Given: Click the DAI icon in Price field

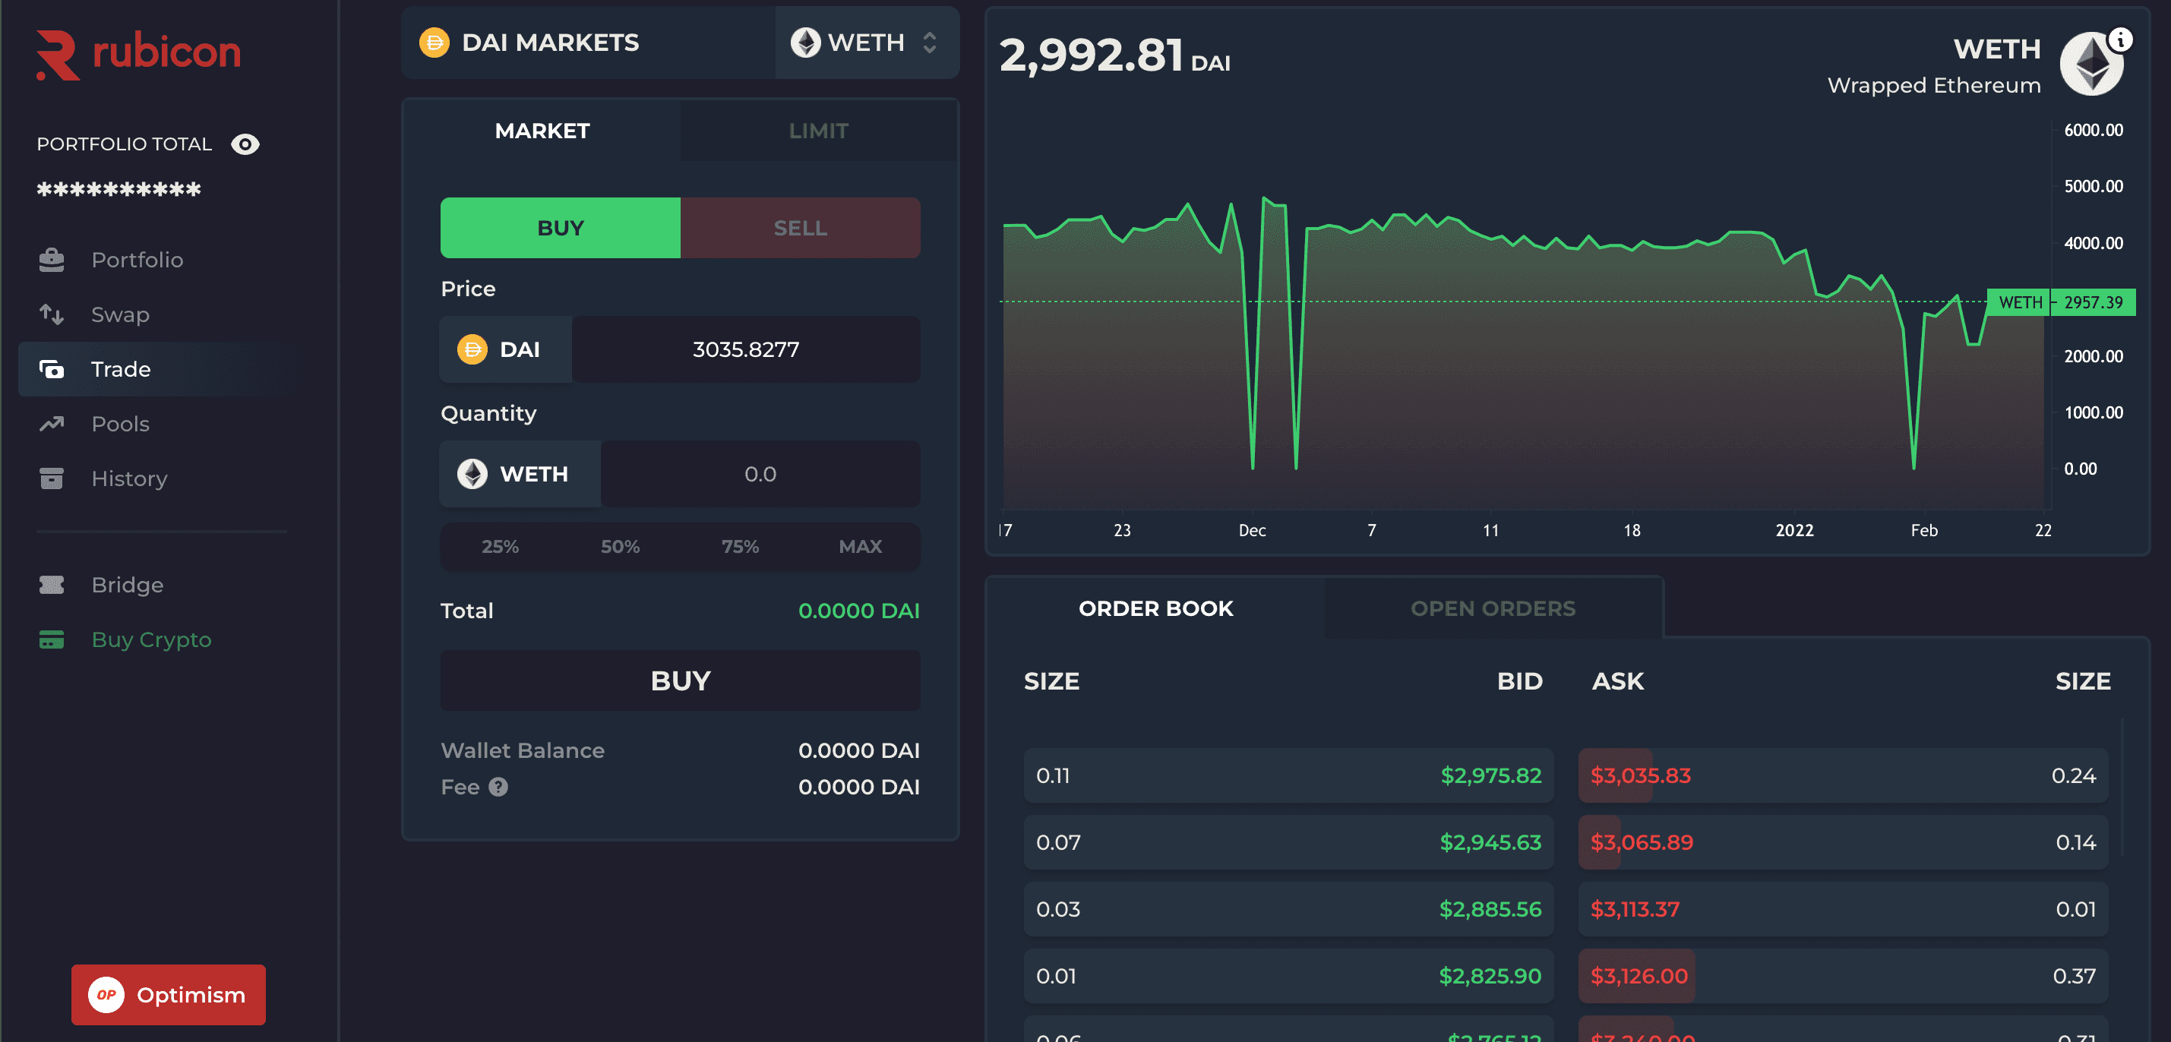Looking at the screenshot, I should pyautogui.click(x=472, y=349).
